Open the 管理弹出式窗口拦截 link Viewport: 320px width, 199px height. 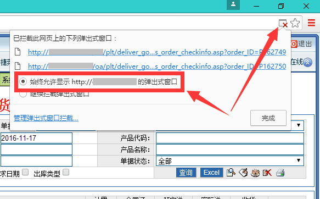tap(46, 118)
